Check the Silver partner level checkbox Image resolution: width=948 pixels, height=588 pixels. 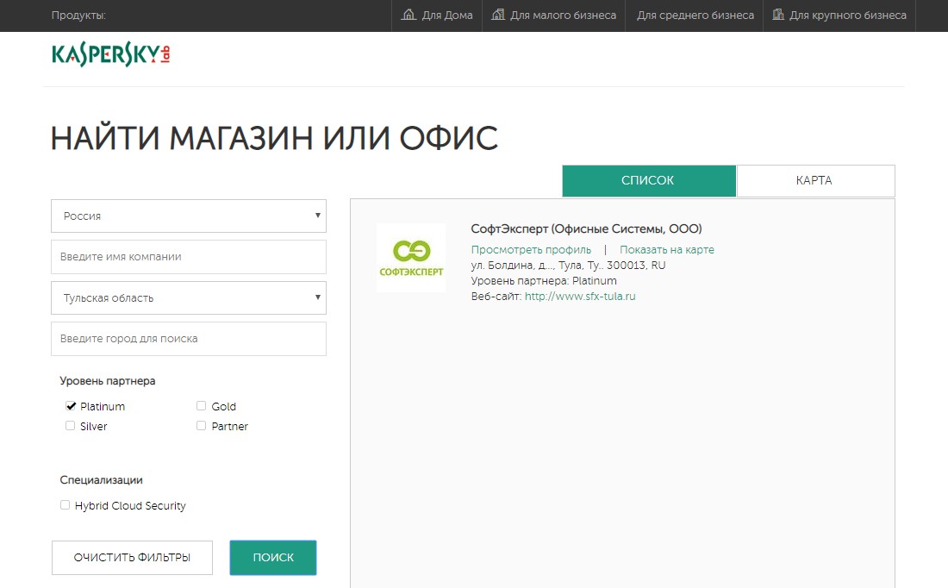71,426
